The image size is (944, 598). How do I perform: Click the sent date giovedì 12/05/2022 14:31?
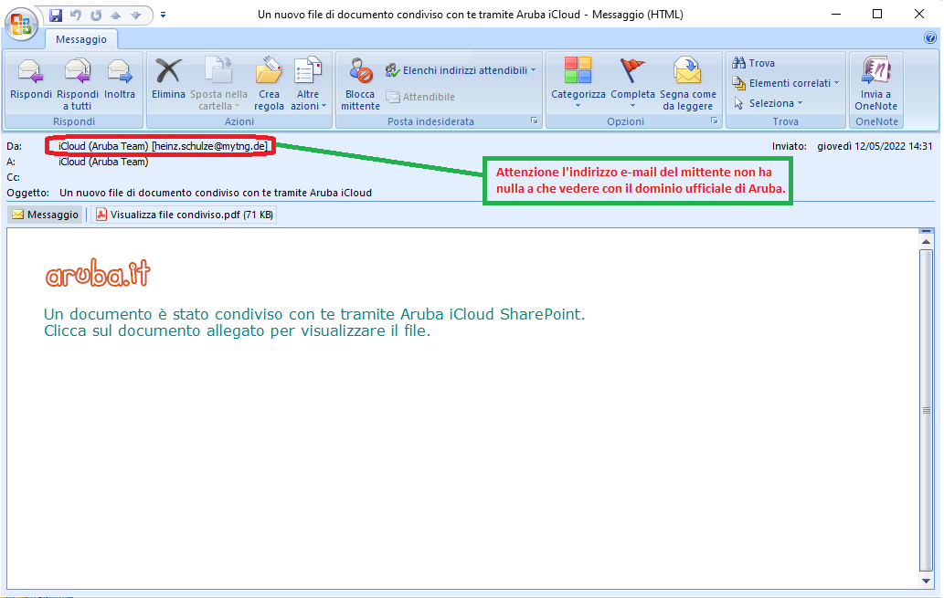point(875,146)
